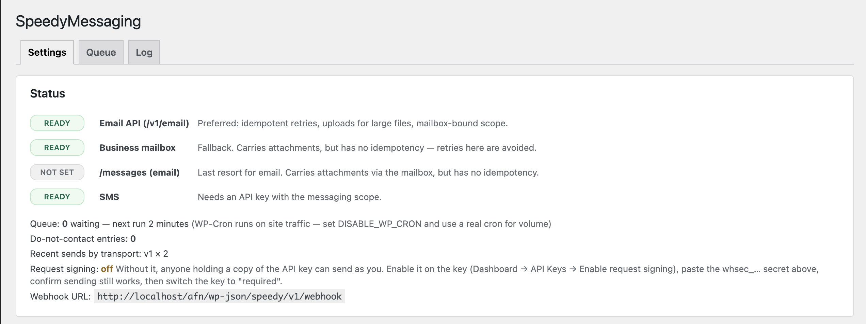Click the request signing off indicator
Viewport: 866px width, 324px height.
click(x=107, y=269)
